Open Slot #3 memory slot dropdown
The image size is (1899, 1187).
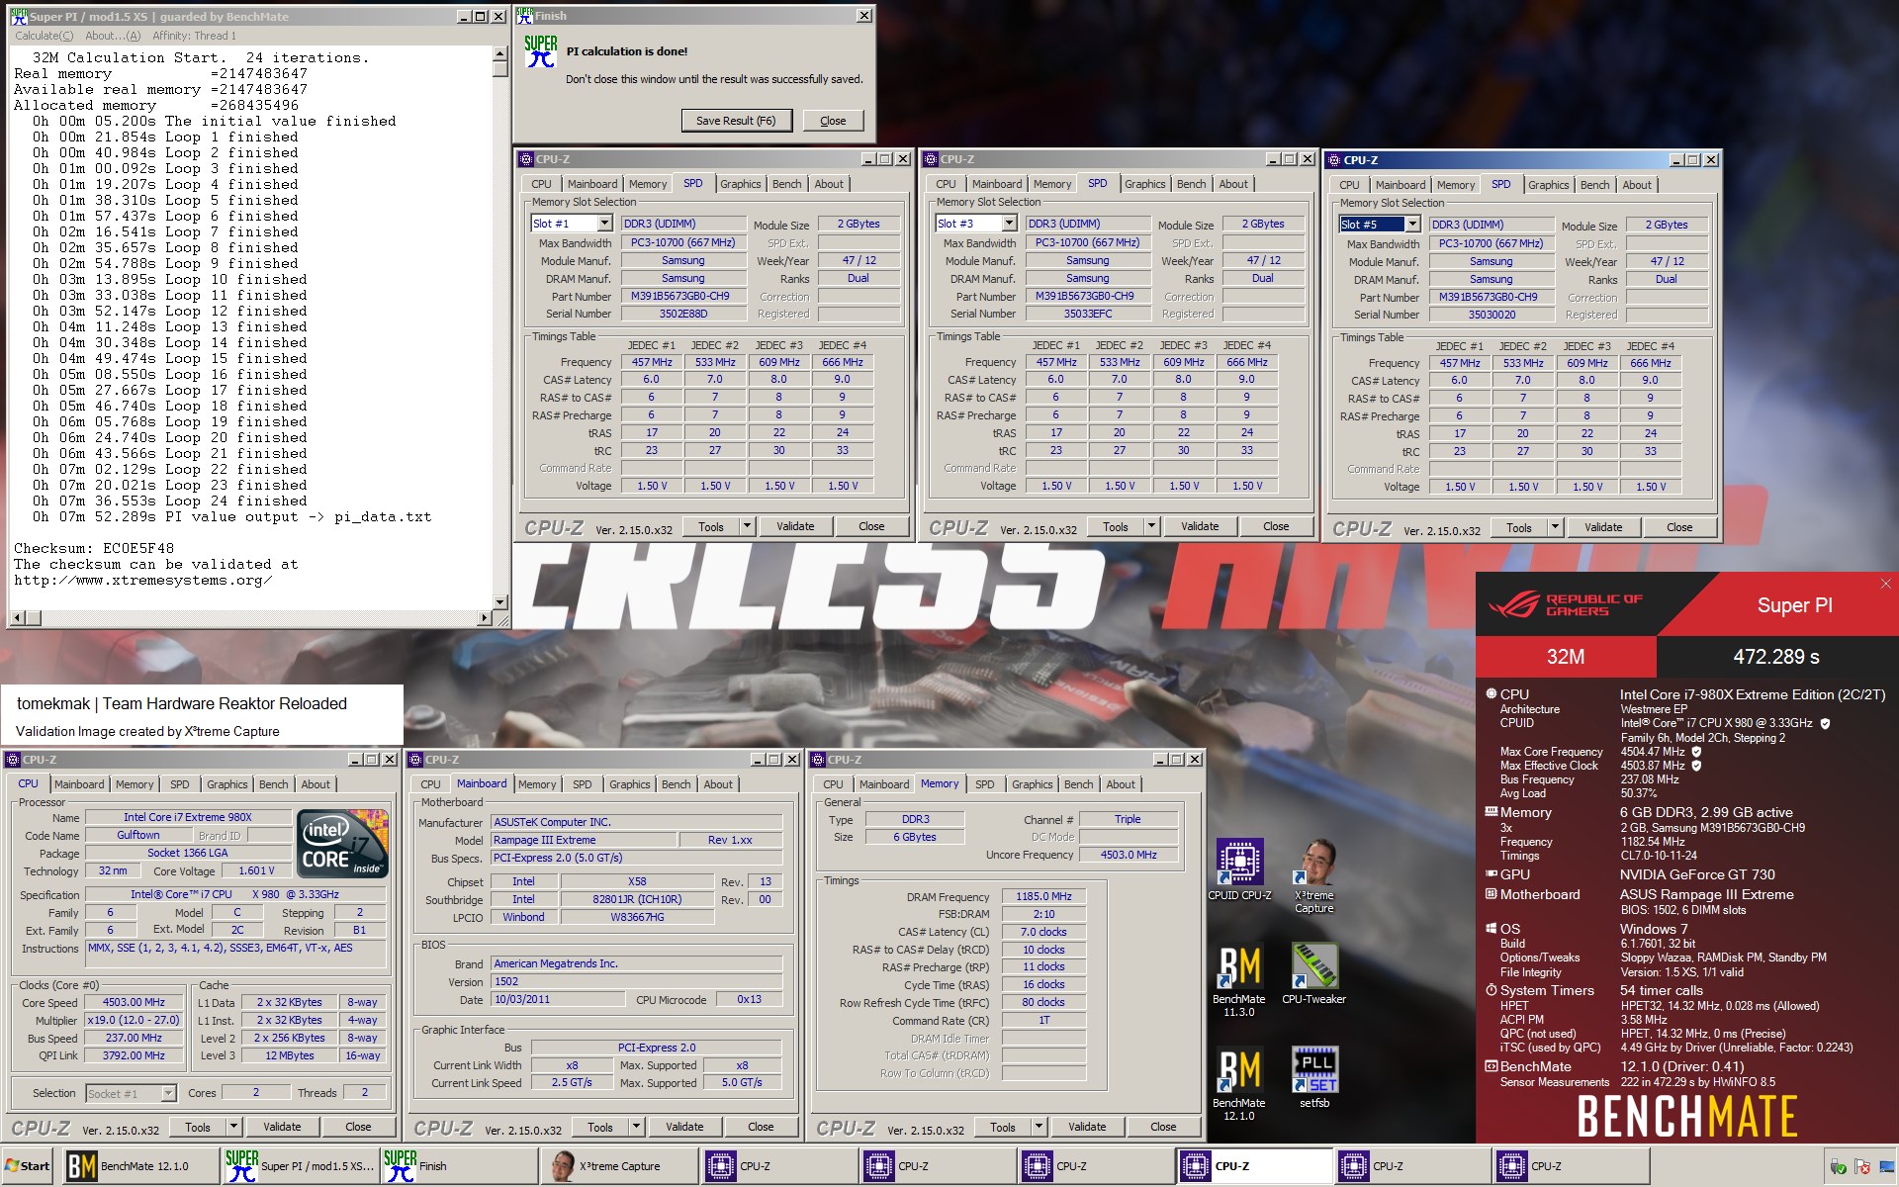click(1009, 224)
